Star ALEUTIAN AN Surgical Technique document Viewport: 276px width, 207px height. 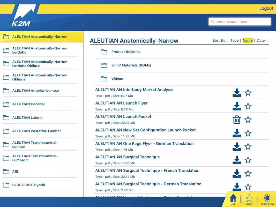[248, 160]
